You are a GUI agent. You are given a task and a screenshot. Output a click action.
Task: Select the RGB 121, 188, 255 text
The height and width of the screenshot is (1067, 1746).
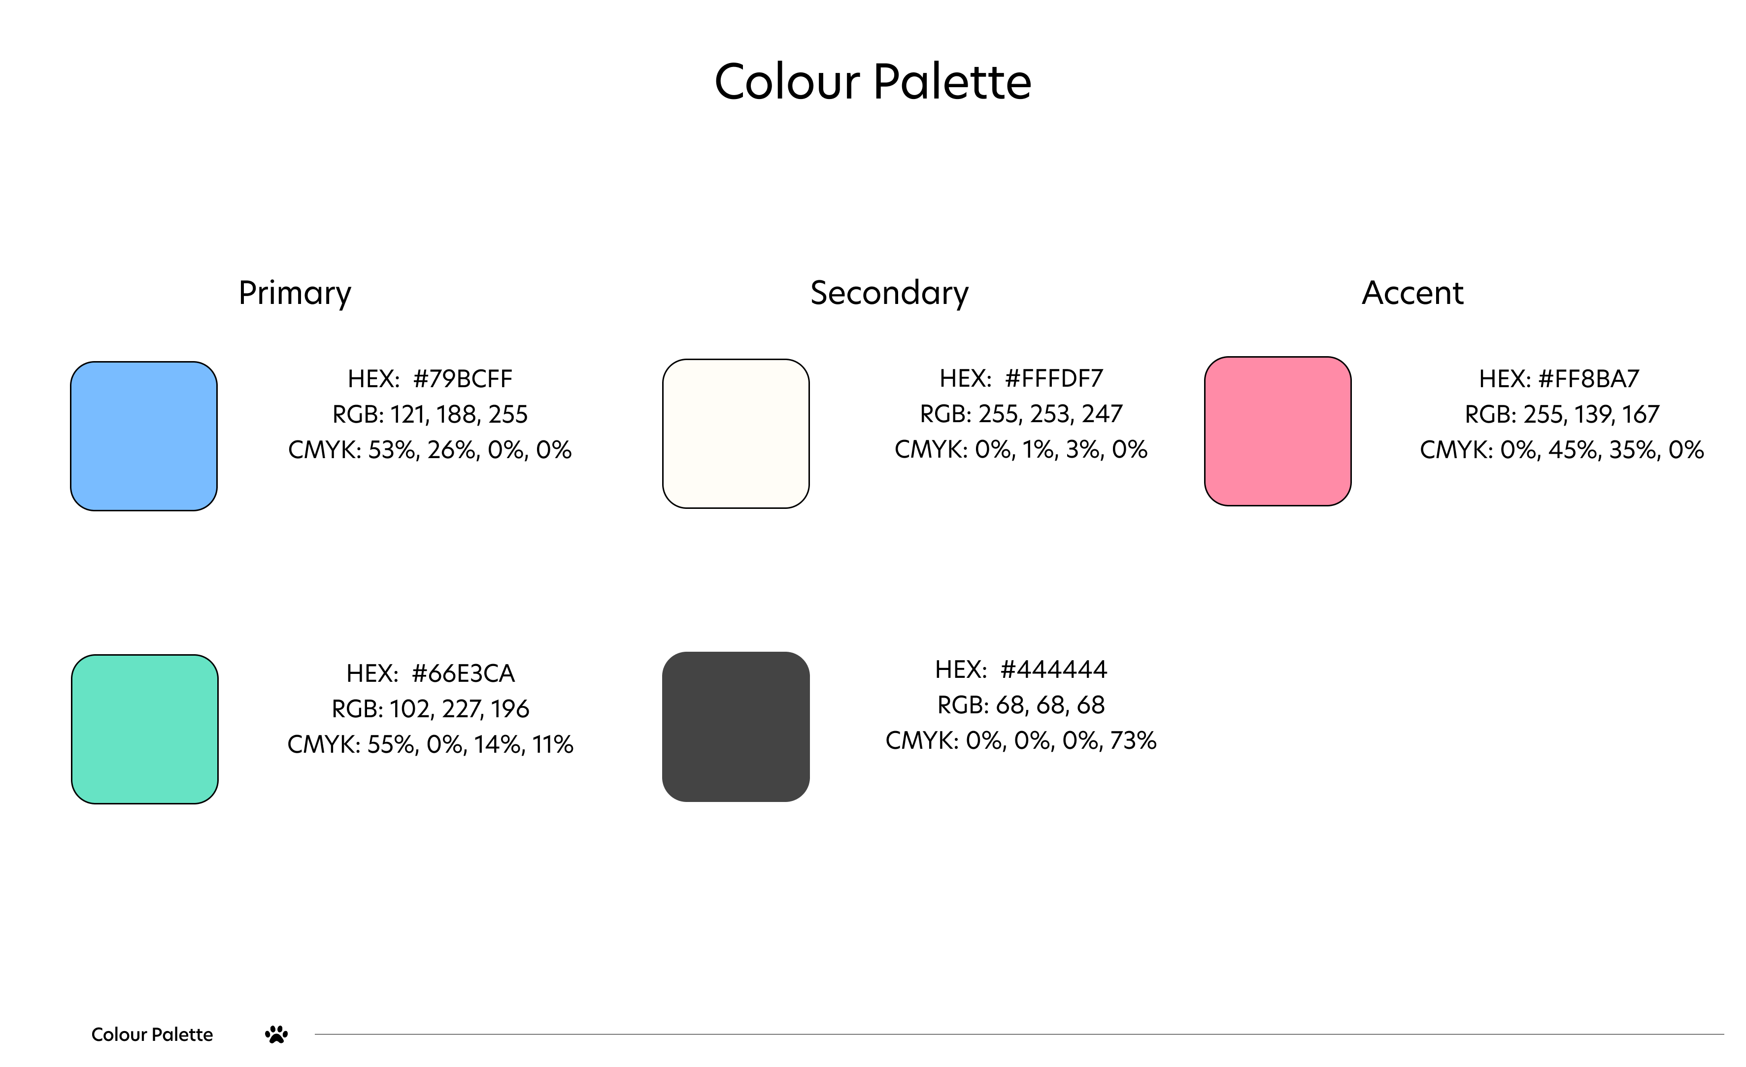coord(430,414)
